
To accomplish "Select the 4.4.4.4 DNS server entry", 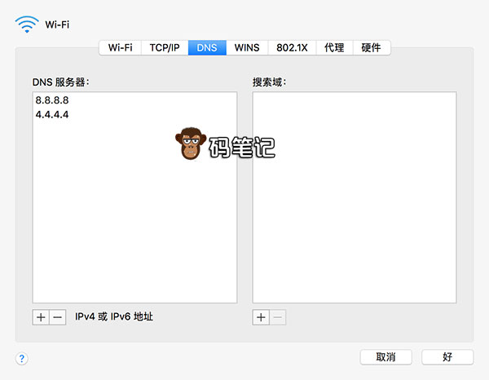I will (52, 115).
